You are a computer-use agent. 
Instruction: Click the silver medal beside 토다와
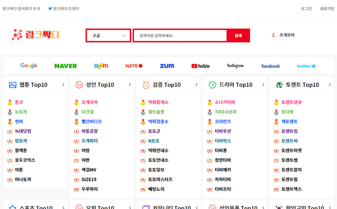tap(276, 112)
